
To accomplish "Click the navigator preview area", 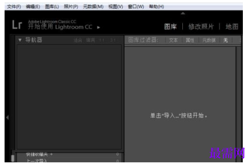I will pyautogui.click(x=69, y=97).
